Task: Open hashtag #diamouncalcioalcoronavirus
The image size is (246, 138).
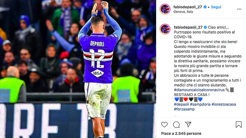Action: (x=199, y=90)
